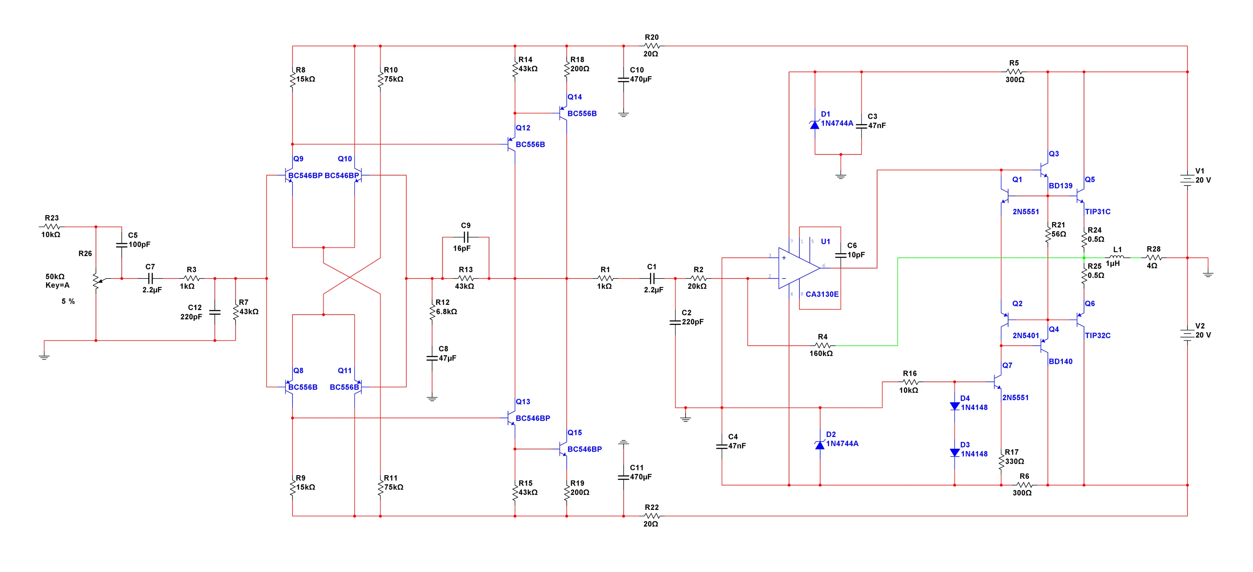
Task: Click resistor R13 43kΩ symbol
Action: pyautogui.click(x=465, y=279)
